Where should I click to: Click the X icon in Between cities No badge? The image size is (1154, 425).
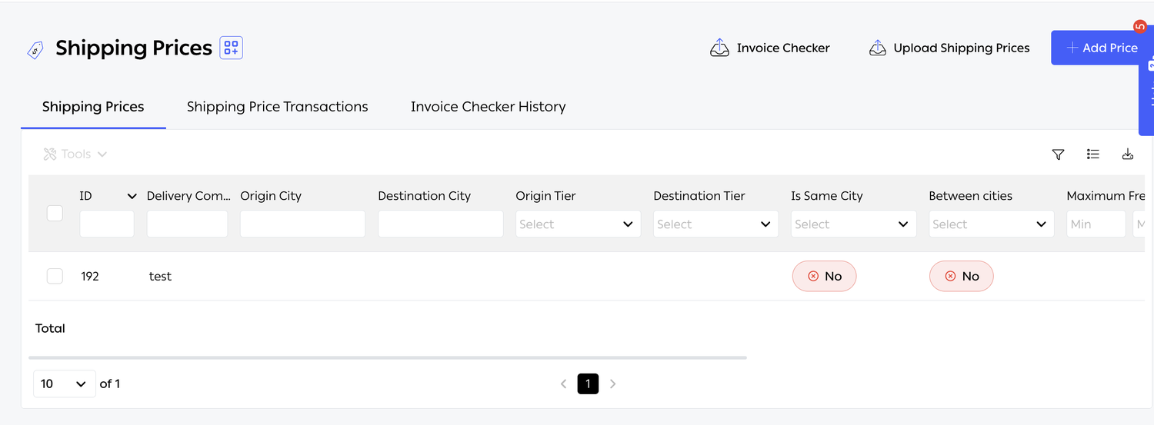click(x=950, y=276)
